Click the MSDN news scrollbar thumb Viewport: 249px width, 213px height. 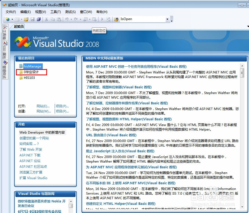pos(242,73)
